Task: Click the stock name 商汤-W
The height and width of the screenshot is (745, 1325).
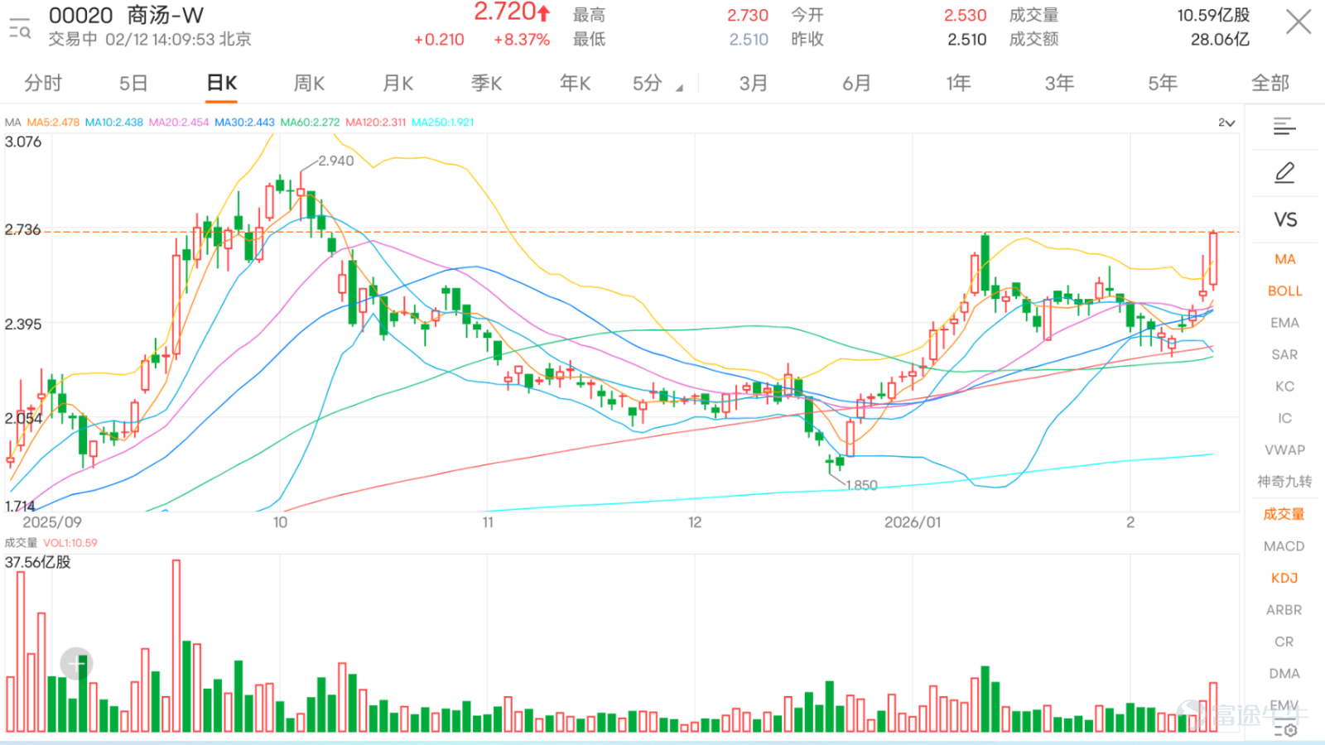Action: (x=165, y=15)
